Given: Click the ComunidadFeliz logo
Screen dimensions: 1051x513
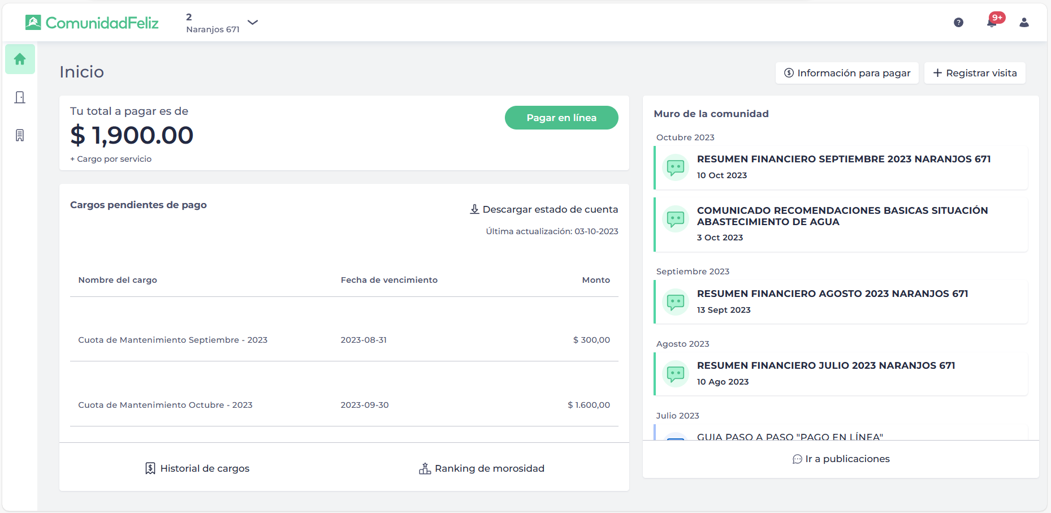Looking at the screenshot, I should click(x=92, y=23).
